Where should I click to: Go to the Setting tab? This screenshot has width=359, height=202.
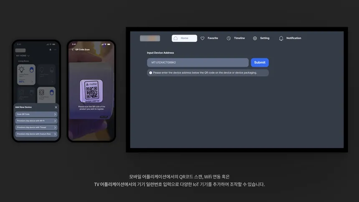pos(261,38)
